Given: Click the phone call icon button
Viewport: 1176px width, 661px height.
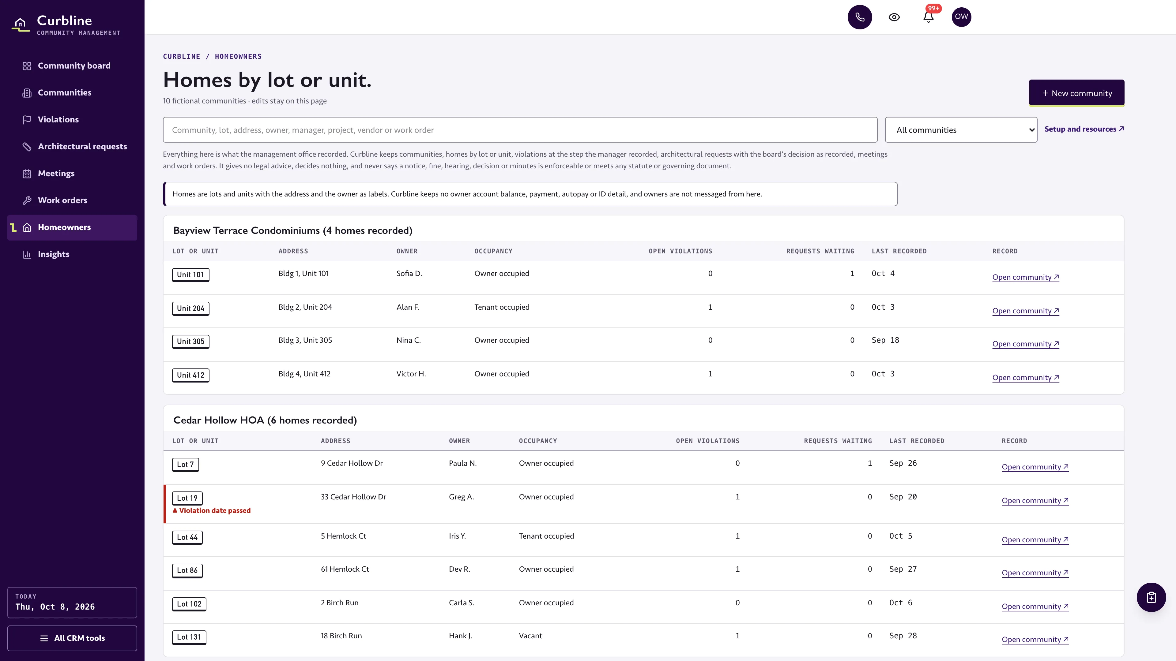Looking at the screenshot, I should coord(860,17).
